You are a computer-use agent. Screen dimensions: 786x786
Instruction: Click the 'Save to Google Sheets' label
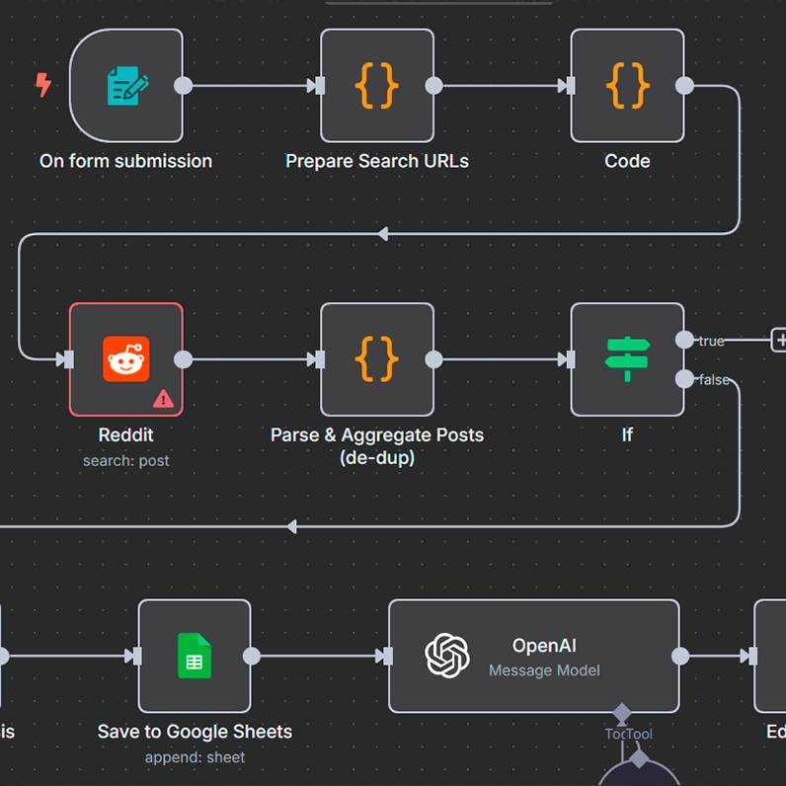[195, 732]
